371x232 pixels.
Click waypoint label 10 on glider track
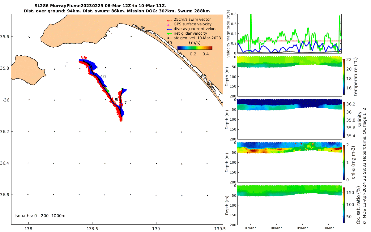click(103, 76)
